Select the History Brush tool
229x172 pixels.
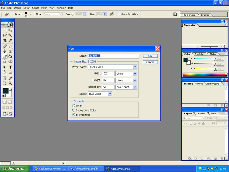[x=10, y=52]
